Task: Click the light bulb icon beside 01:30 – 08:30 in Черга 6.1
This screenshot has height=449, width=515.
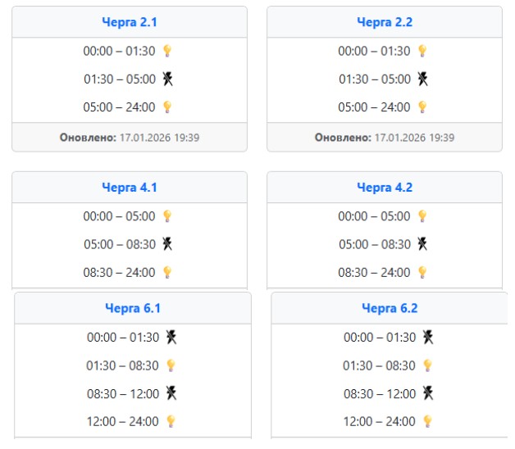Action: (x=171, y=365)
